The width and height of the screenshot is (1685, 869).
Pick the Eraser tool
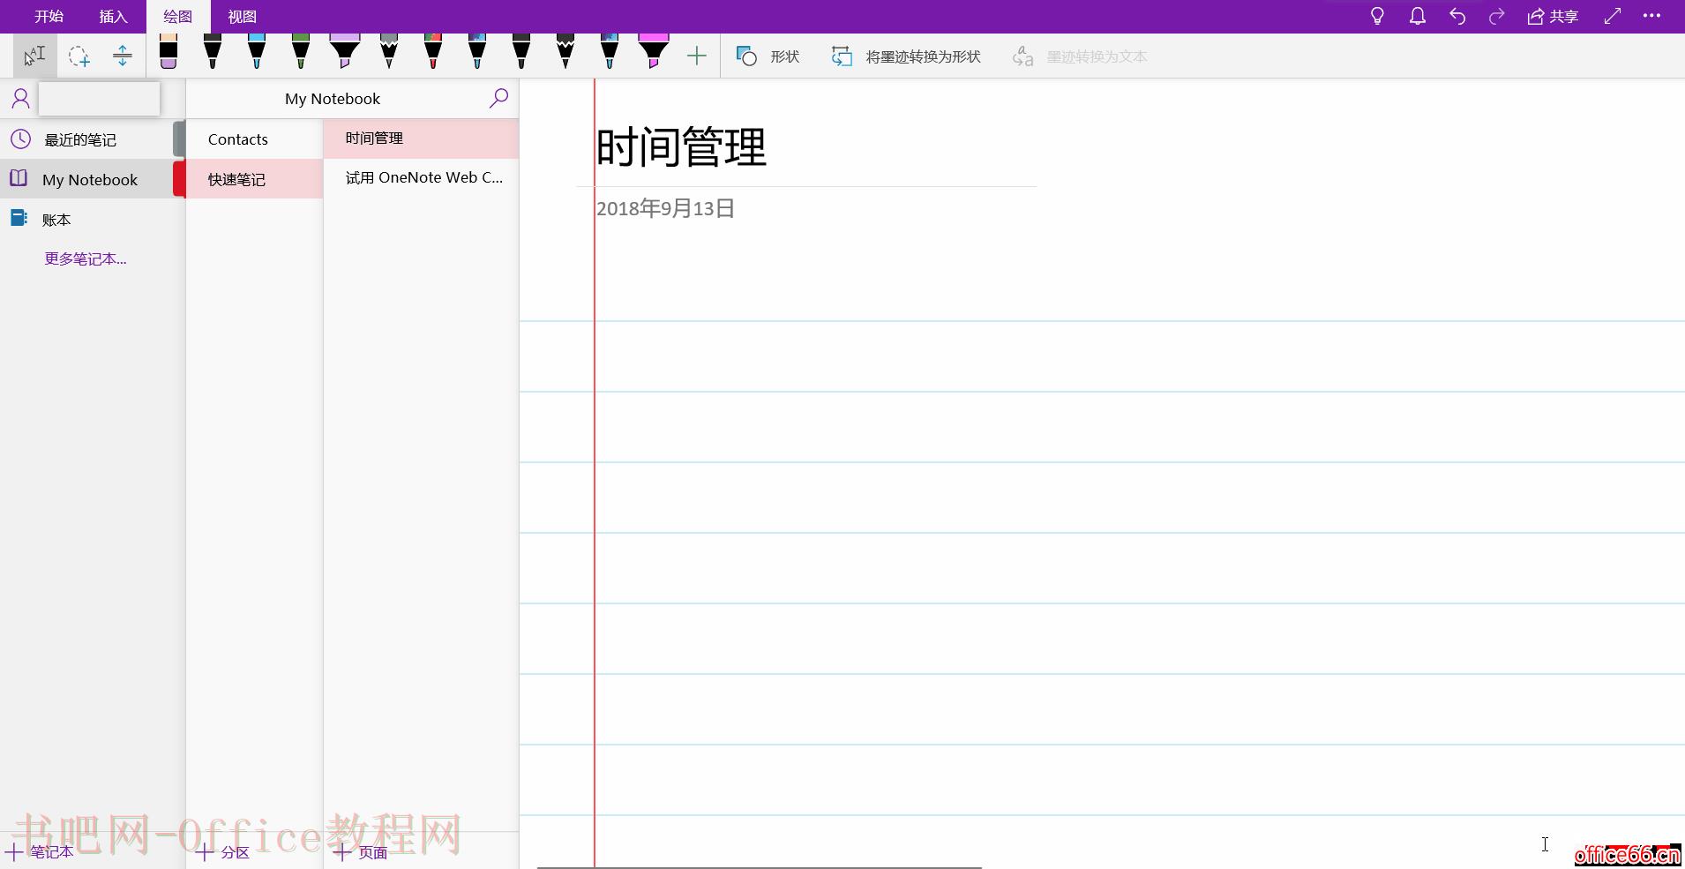coord(168,52)
